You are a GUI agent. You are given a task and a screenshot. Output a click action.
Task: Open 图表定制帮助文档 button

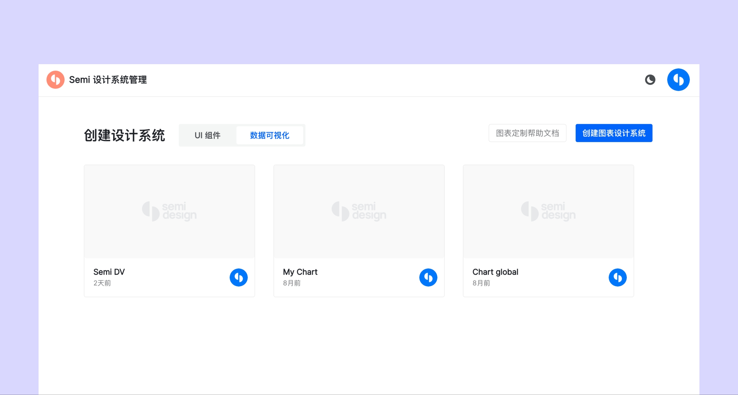(527, 133)
